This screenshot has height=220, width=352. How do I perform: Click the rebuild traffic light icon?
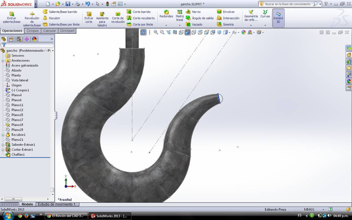click(107, 4)
